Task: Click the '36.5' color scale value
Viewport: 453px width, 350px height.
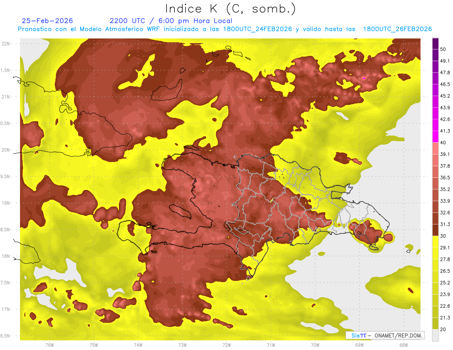Action: (x=445, y=178)
